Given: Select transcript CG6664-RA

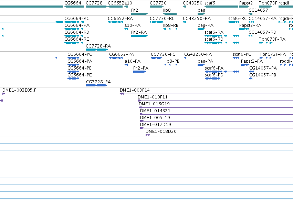Looking at the screenshot, I should [x=74, y=29].
